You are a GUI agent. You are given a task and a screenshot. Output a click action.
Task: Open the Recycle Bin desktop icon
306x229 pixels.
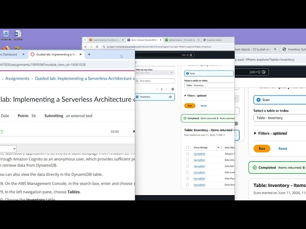[x=6, y=34]
